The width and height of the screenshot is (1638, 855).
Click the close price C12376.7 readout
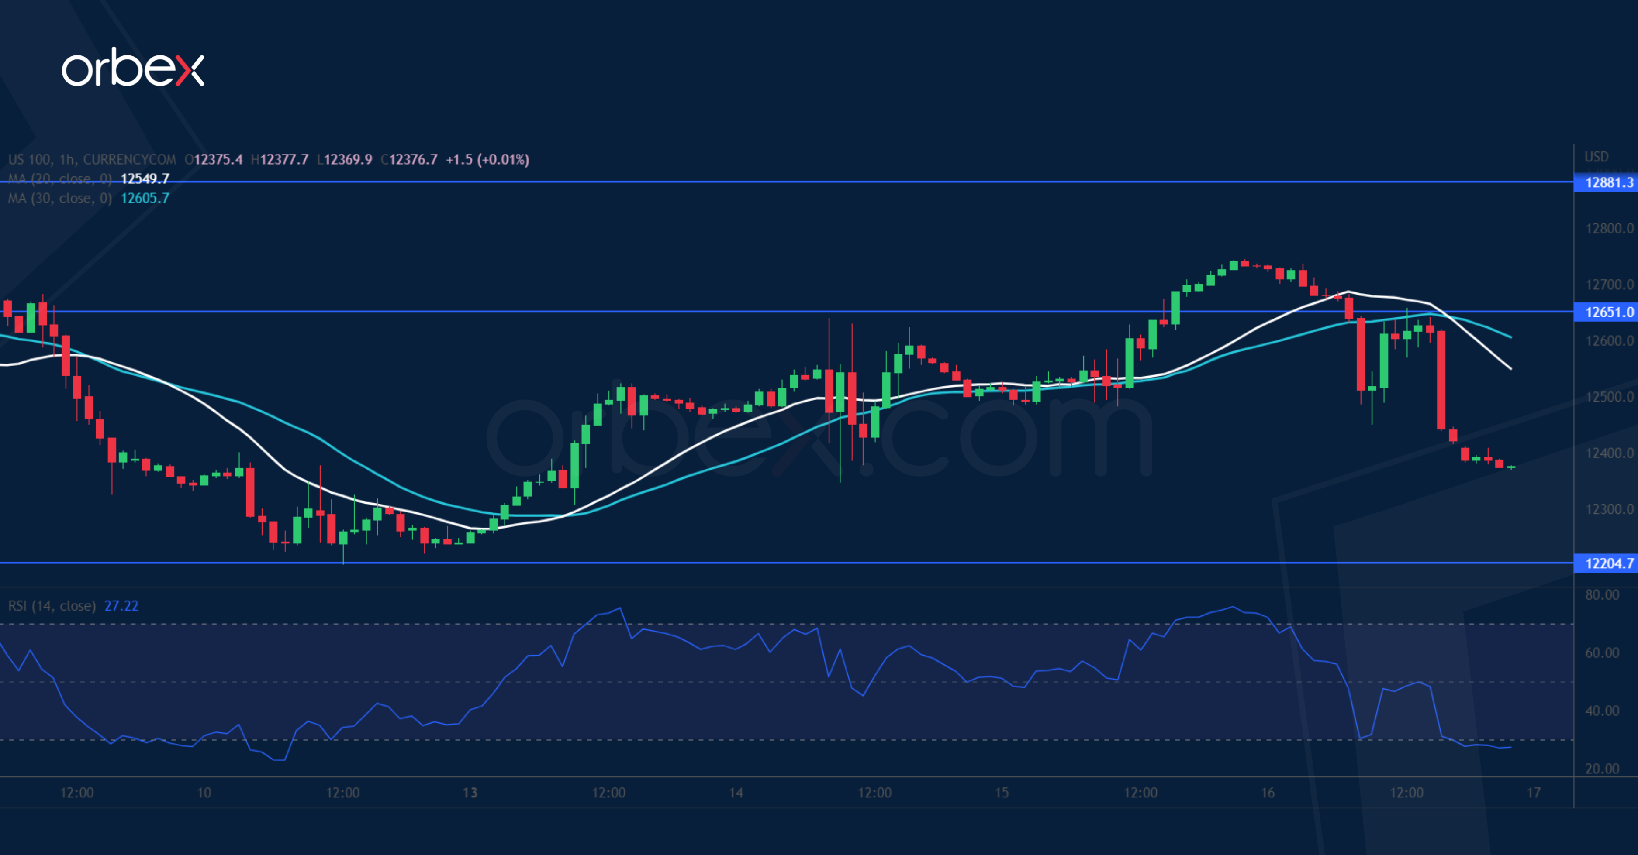pos(410,159)
